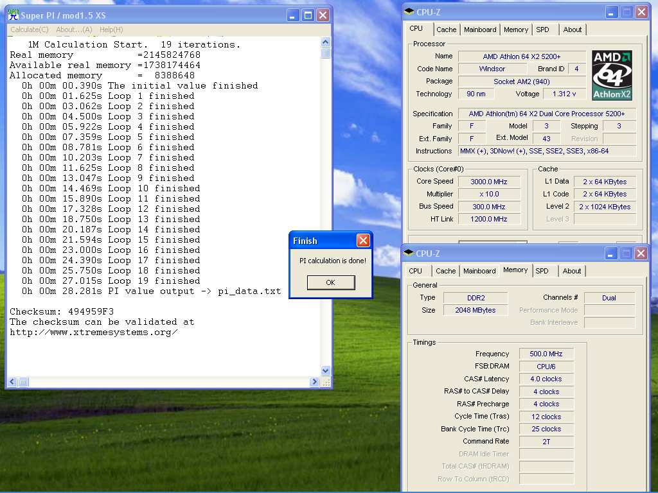This screenshot has width=658, height=493.
Task: Click the Bus Speed value 300.0 MHz
Action: (x=489, y=207)
